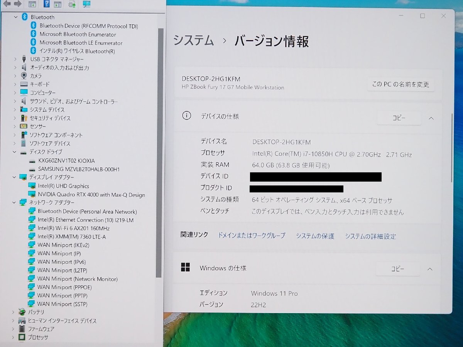Collapse the ネットワーク アダプター node
This screenshot has width=463, height=347.
click(14, 202)
